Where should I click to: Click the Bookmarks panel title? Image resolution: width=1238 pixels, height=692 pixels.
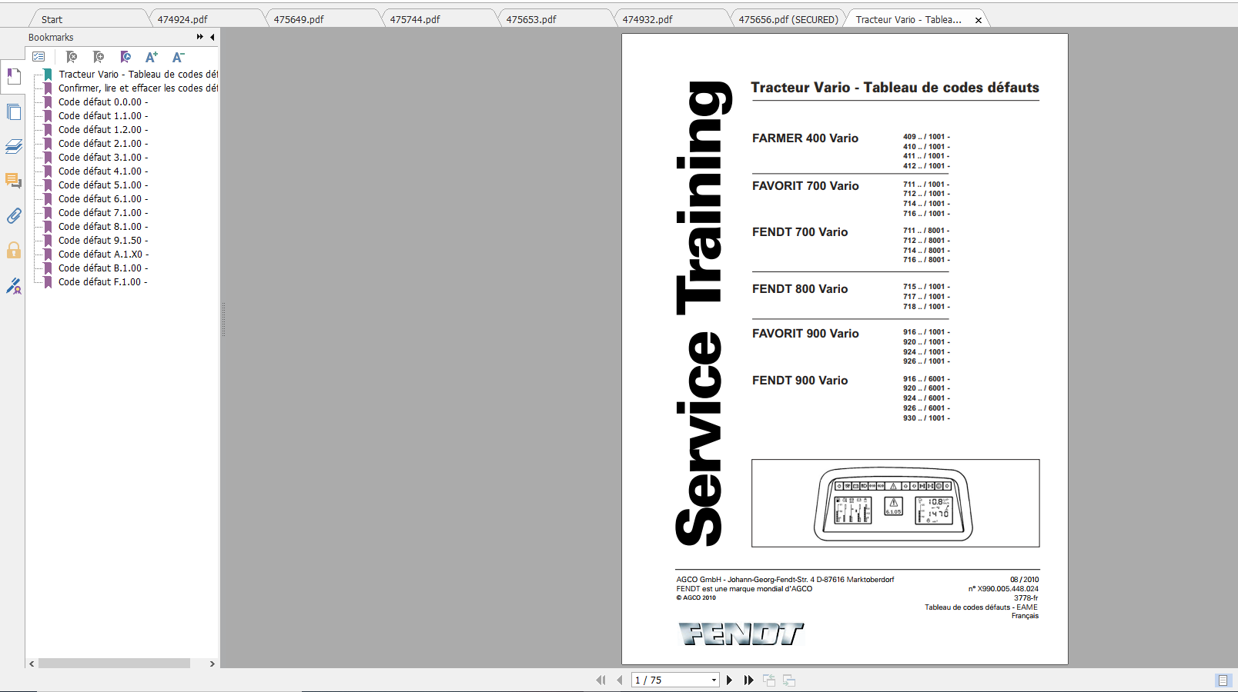(51, 37)
